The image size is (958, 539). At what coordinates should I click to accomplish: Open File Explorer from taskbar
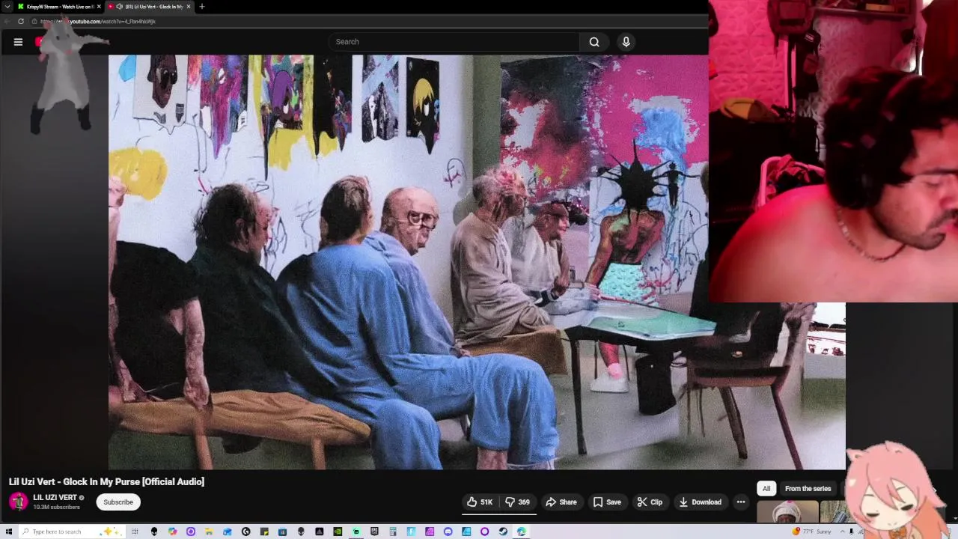208,532
